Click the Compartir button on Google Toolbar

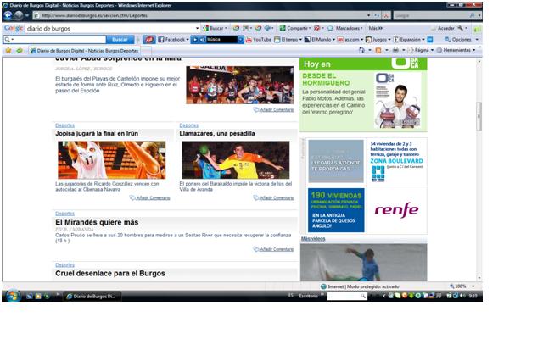point(294,28)
